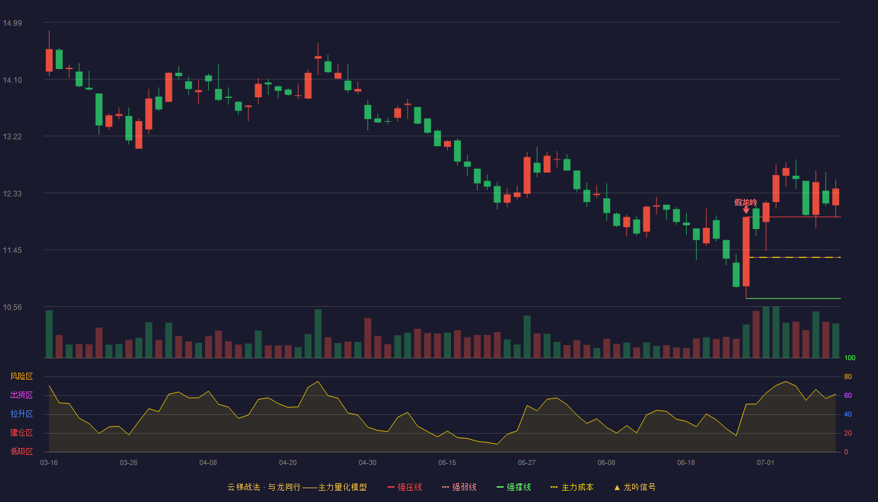
Task: Click the yellow dashed 主力成本 cost line
Action: (x=795, y=257)
